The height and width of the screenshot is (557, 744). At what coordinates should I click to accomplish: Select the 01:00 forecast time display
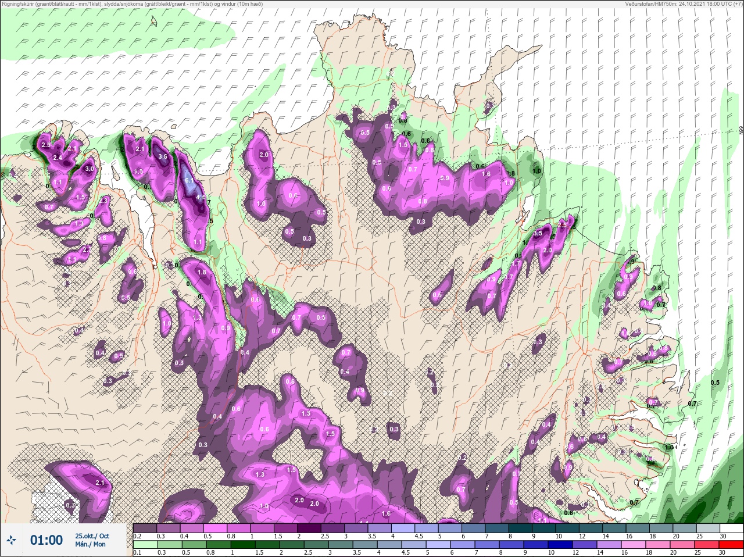click(46, 540)
